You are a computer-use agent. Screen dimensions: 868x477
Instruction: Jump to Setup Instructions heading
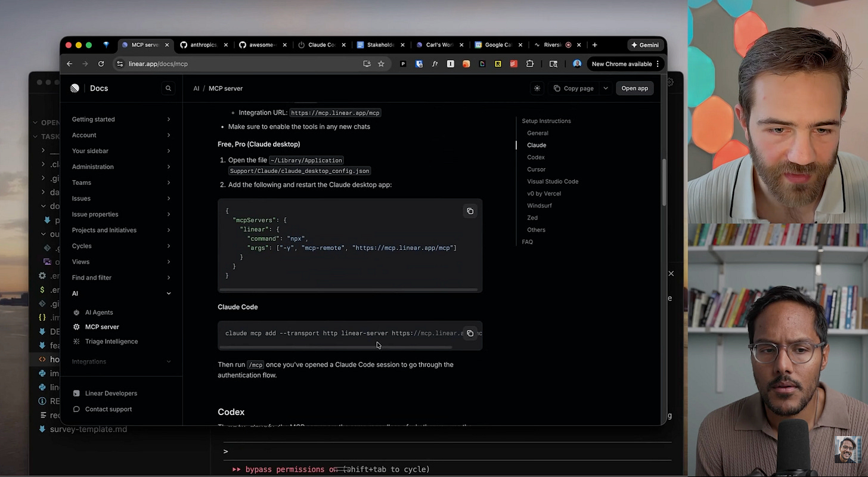point(546,121)
